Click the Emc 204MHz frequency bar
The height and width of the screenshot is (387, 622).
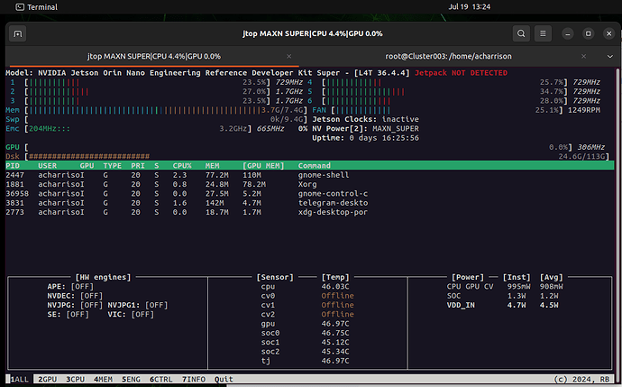click(x=138, y=129)
